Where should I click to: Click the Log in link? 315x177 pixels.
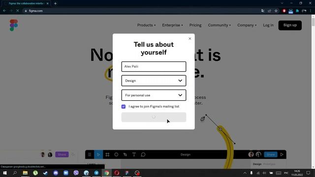coord(268,25)
